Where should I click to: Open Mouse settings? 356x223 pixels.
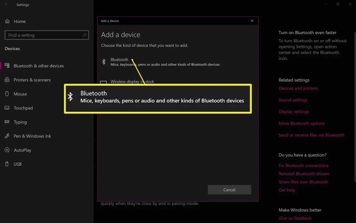20,94
